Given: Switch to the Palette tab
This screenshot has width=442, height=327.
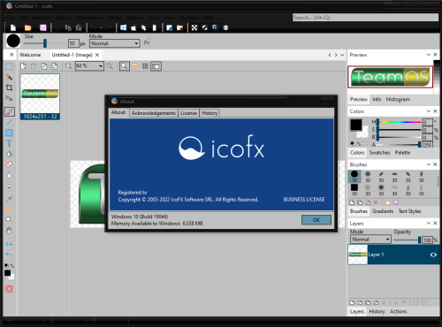Looking at the screenshot, I should (402, 153).
